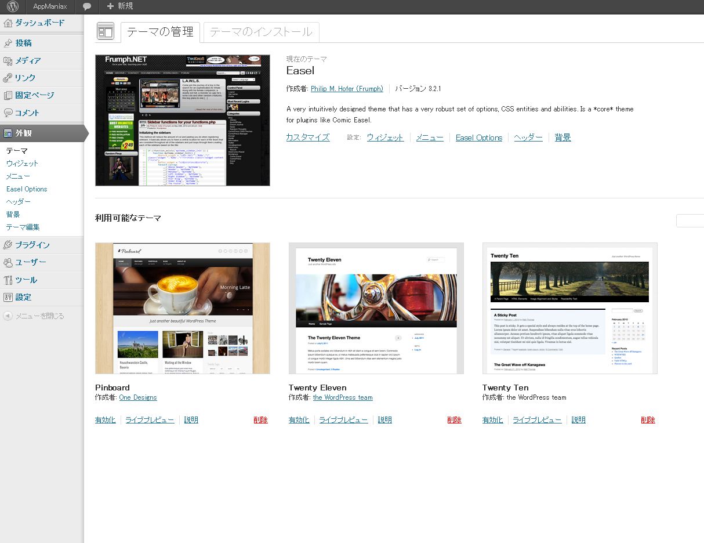Activate Twenty Ten theme with 有効化
Viewport: 704px width, 543px height.
pos(492,420)
